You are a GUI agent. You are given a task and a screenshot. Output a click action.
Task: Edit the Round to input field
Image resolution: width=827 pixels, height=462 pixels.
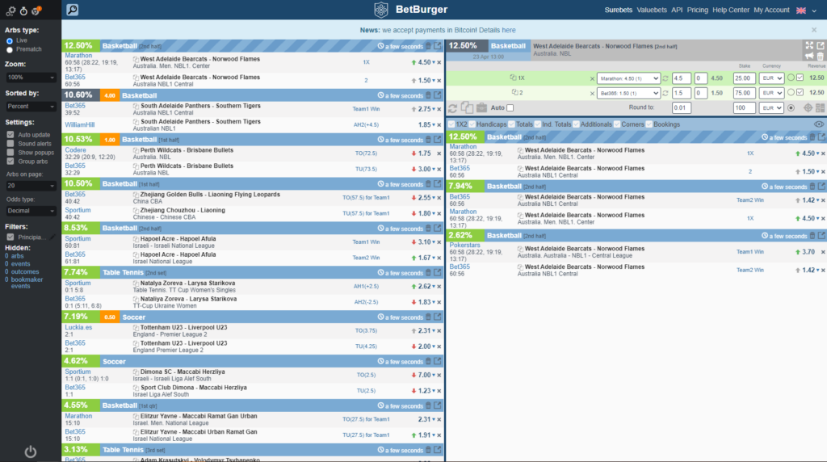click(x=682, y=108)
